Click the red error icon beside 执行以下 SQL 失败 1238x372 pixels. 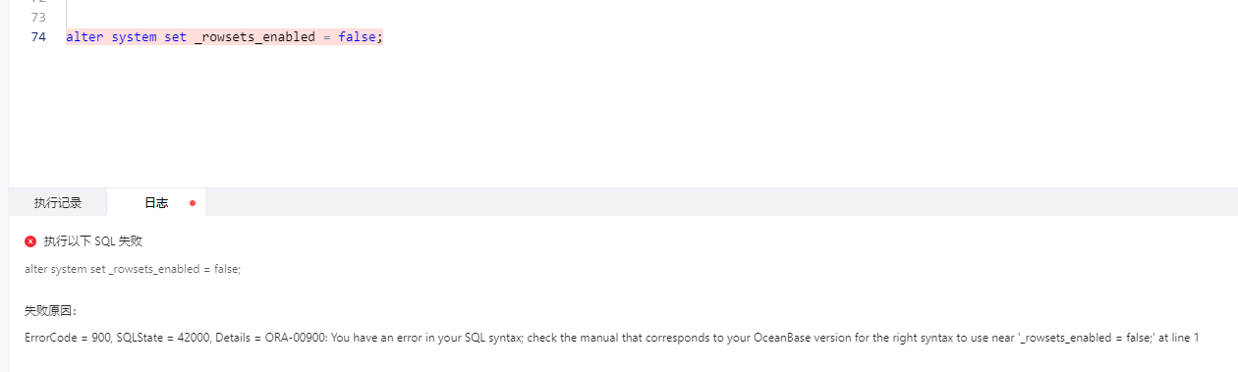tap(30, 241)
